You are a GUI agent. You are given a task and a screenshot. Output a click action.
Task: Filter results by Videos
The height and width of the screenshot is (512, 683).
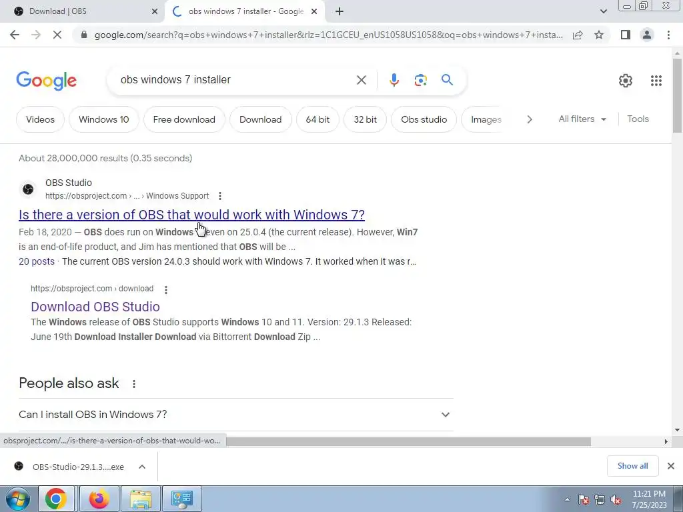coord(40,119)
